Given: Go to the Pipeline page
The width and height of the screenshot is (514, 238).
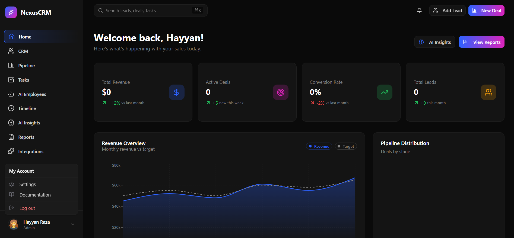Looking at the screenshot, I should click(x=41, y=65).
